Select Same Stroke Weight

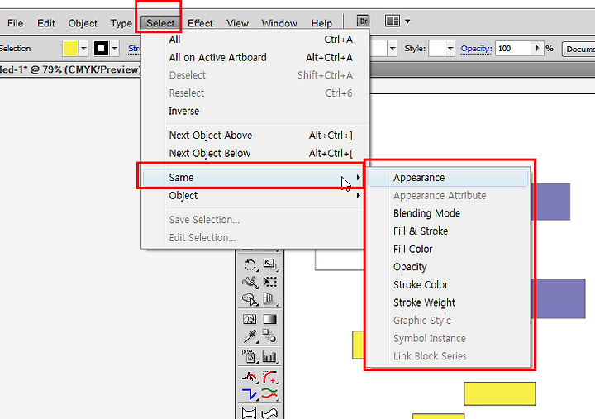coord(448,302)
